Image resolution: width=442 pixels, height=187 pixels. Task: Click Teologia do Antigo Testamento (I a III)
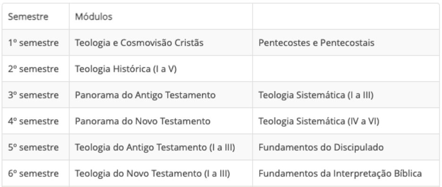155,147
